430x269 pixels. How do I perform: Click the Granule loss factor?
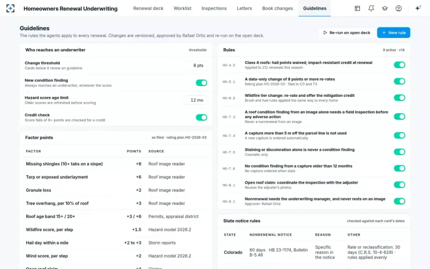(116, 190)
